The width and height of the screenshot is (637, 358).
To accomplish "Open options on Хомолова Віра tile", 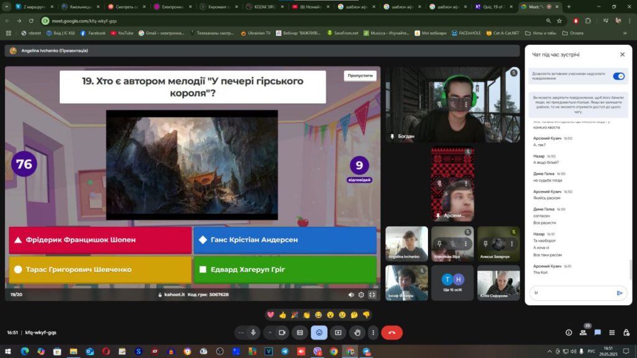I will point(465,244).
